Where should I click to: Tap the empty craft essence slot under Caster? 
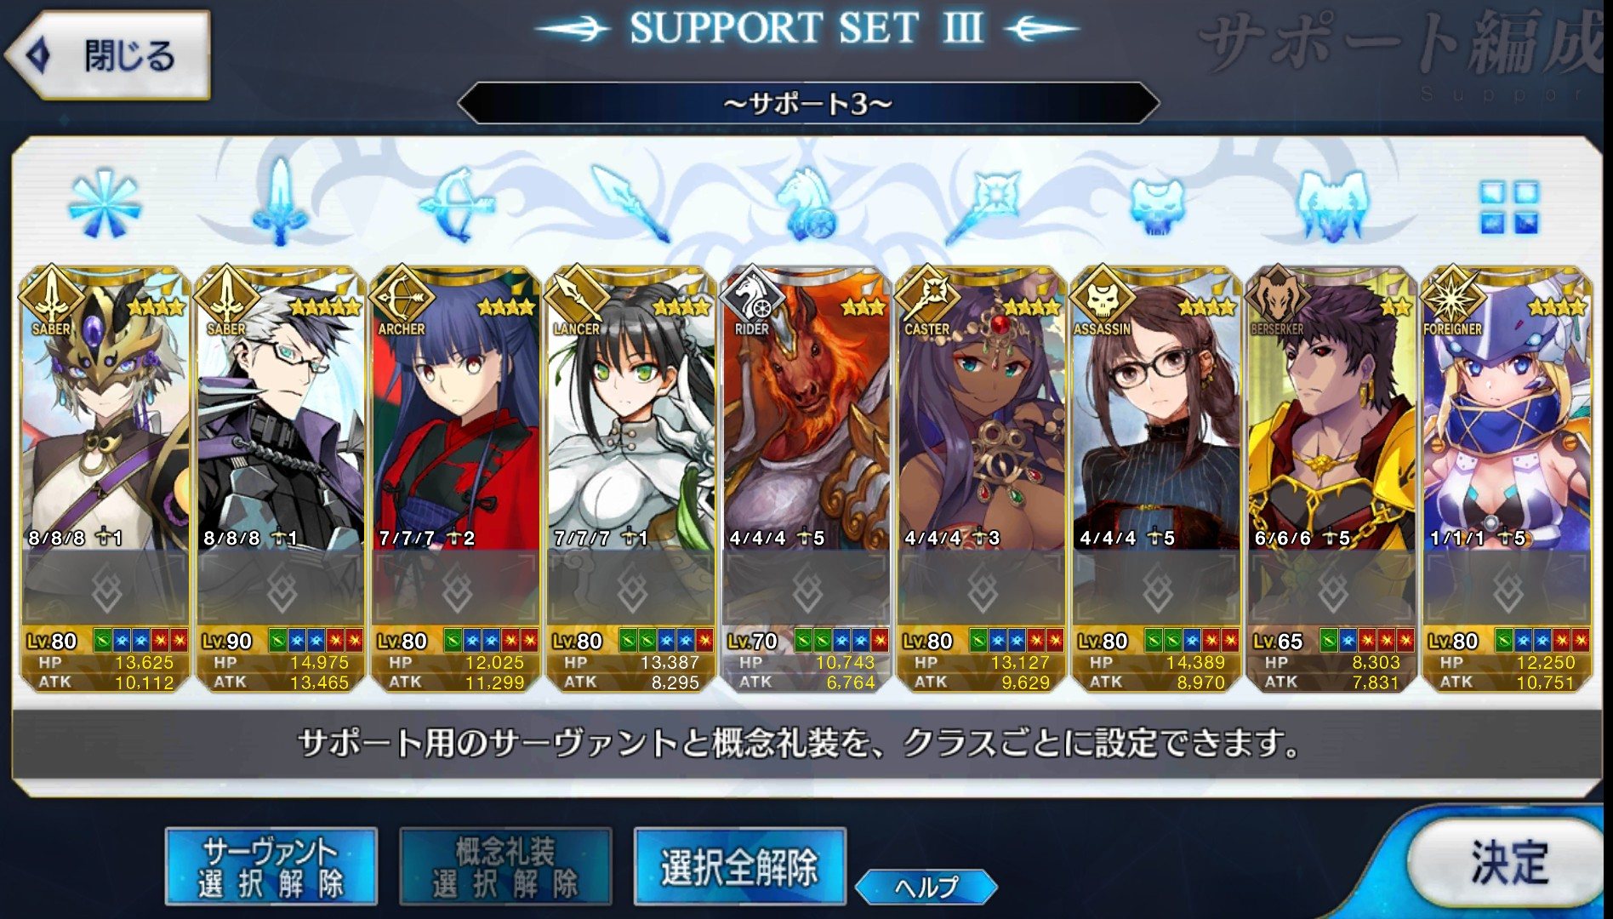click(981, 589)
